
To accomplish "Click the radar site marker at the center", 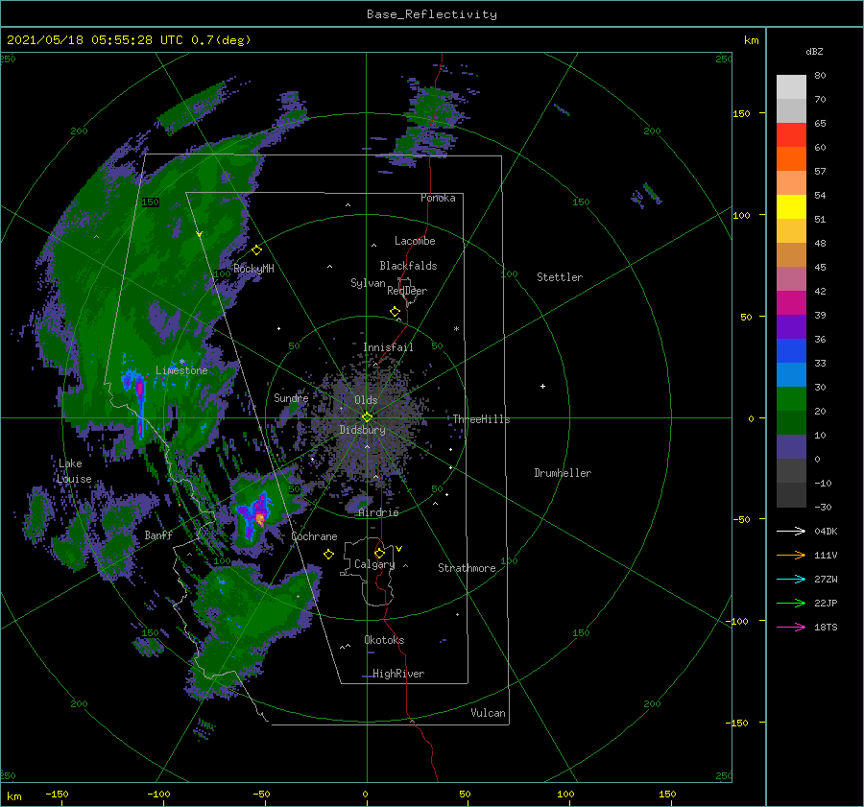I will tap(367, 417).
